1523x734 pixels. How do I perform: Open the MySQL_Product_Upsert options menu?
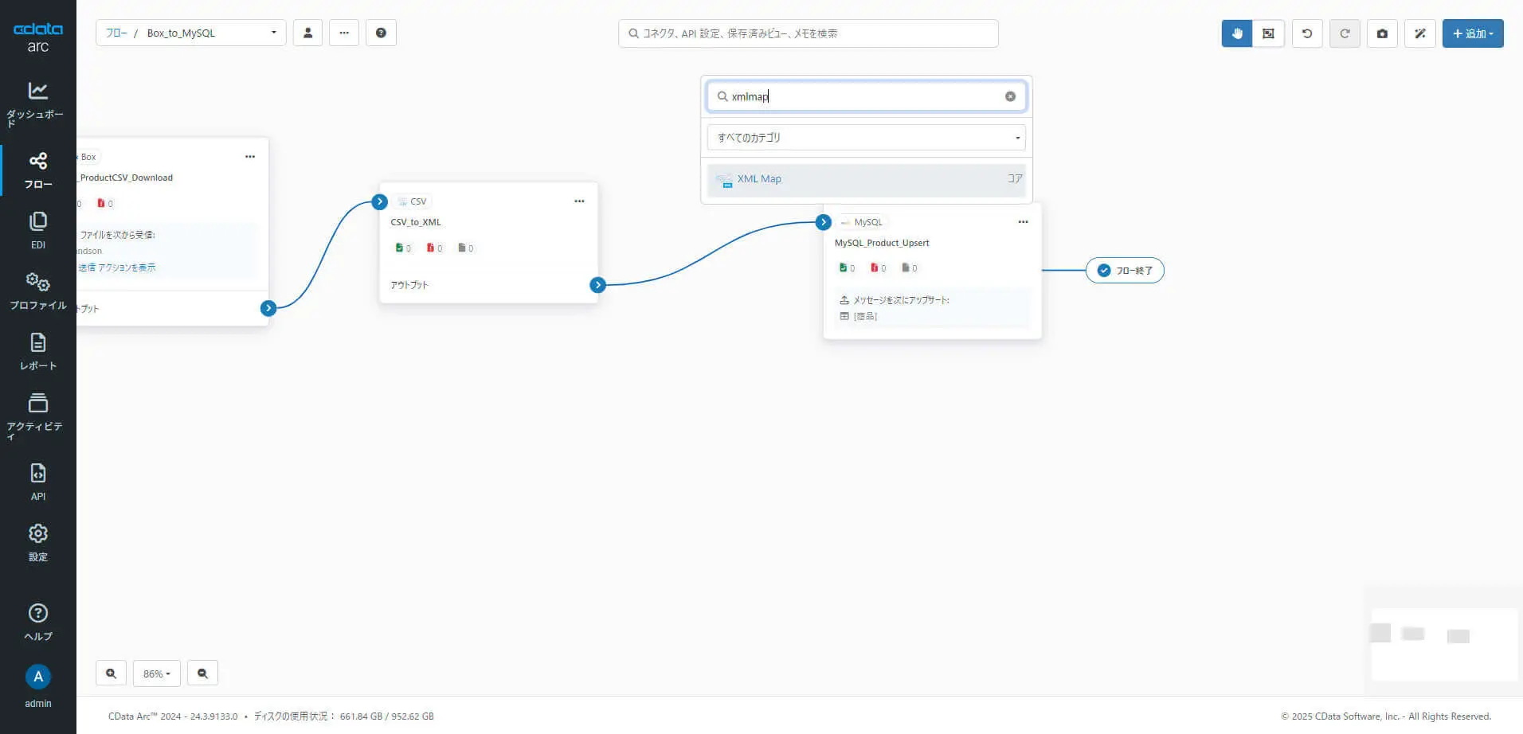(x=1023, y=222)
